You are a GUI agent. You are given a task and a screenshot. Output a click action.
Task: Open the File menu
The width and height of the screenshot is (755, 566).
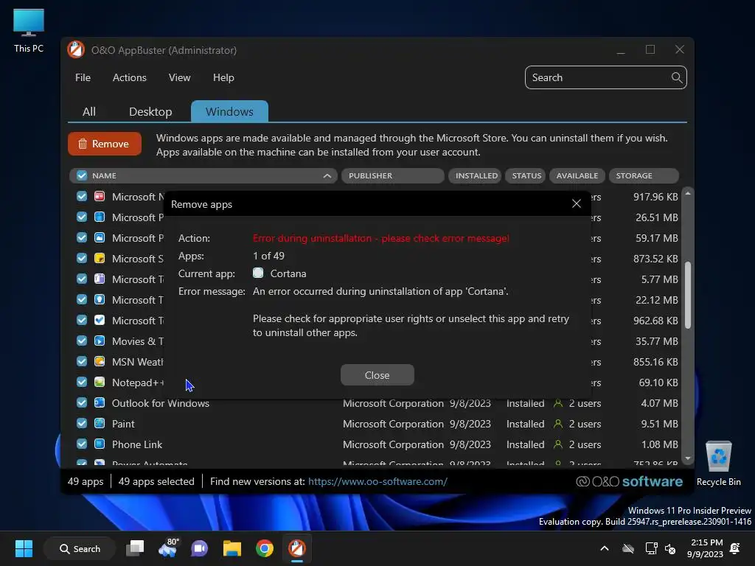click(83, 77)
